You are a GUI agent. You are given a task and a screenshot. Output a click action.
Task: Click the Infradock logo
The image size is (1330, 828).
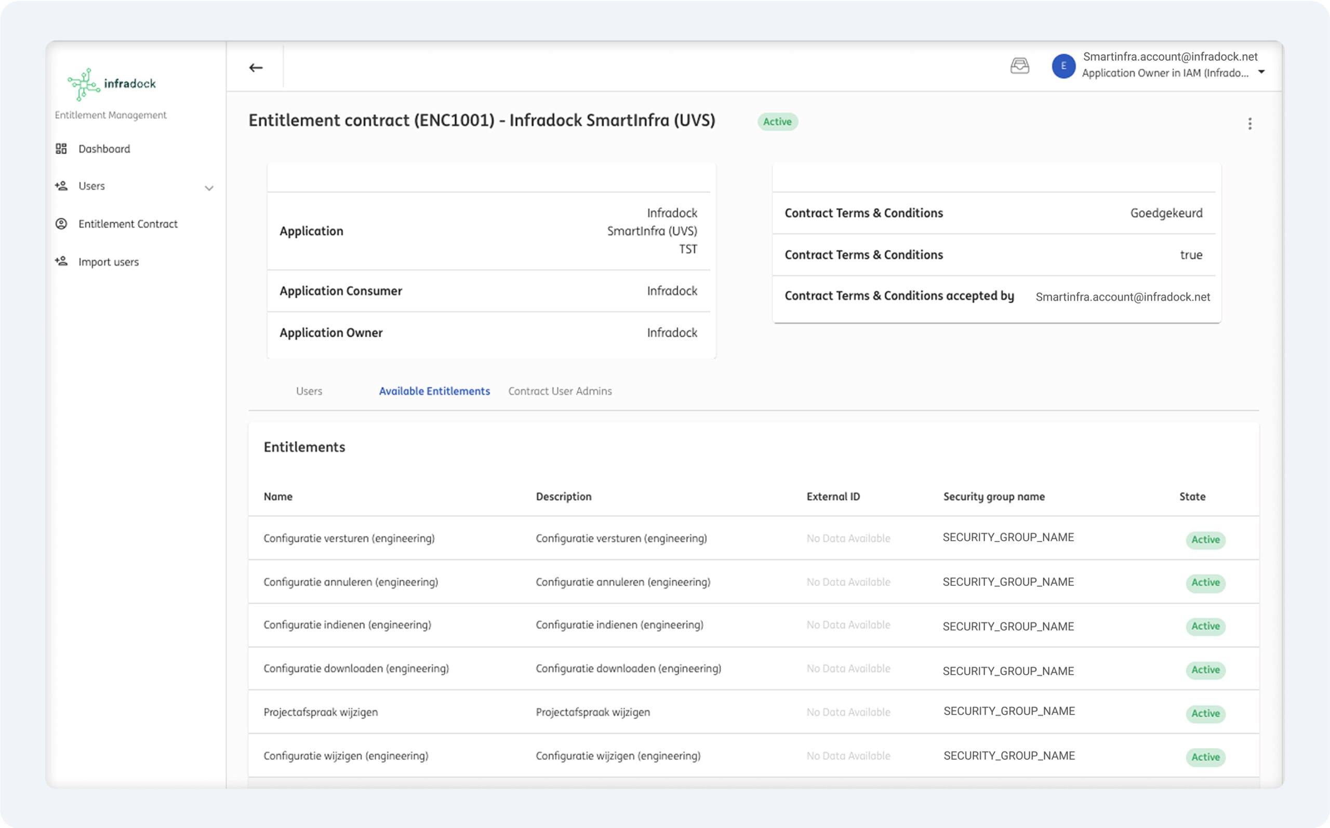pyautogui.click(x=112, y=84)
